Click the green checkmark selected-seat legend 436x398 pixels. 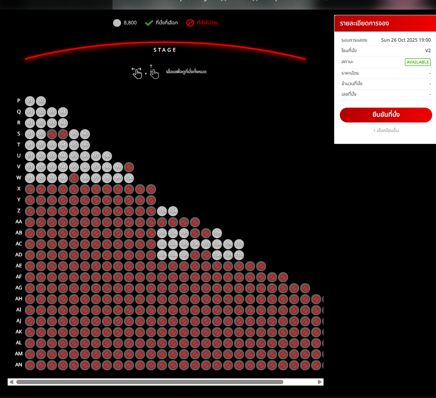(149, 23)
